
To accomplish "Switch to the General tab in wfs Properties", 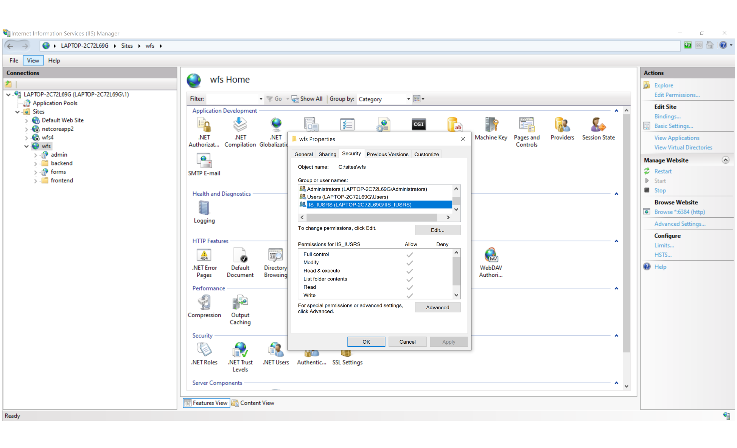I will coord(303,154).
